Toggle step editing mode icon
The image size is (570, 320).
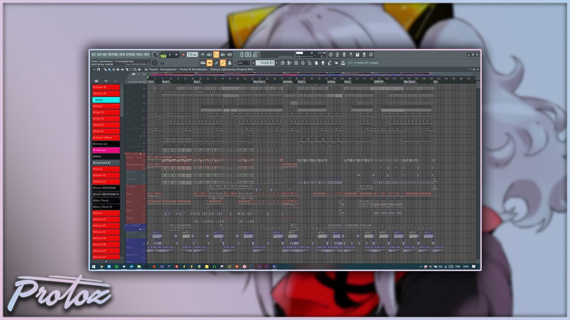(216, 63)
